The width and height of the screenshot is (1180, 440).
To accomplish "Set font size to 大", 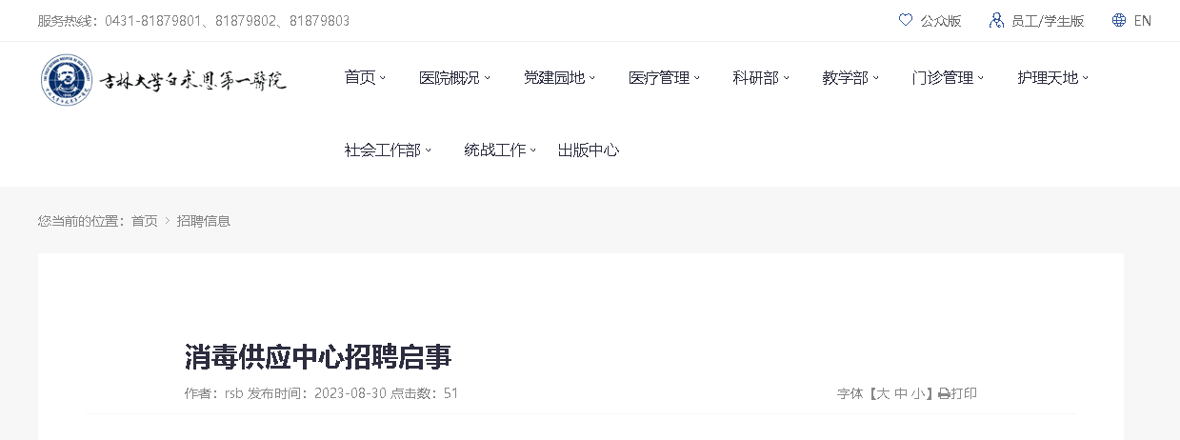I will click(883, 393).
